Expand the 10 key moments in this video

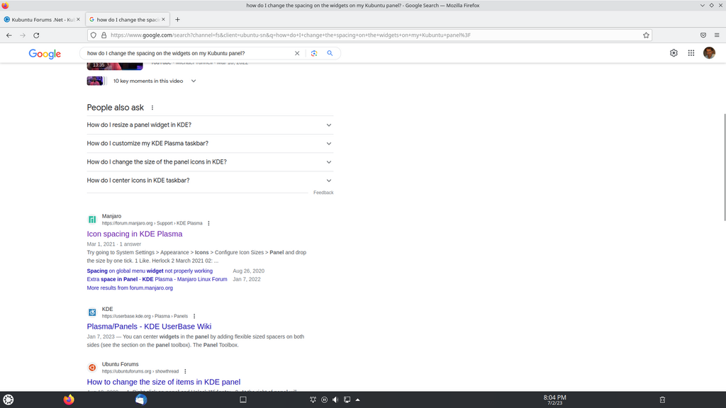194,81
